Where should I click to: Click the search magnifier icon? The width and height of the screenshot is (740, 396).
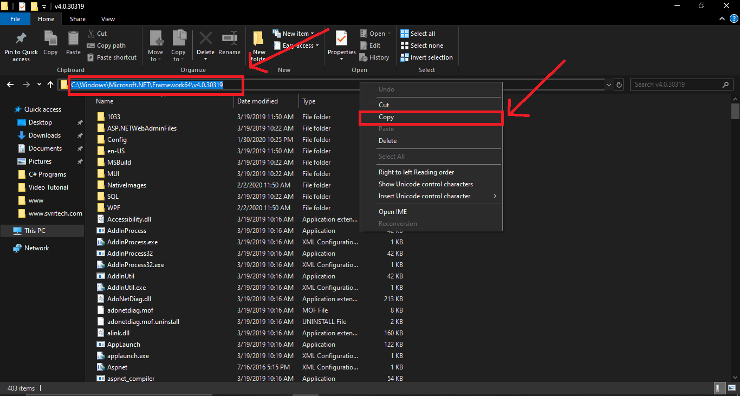pos(725,85)
